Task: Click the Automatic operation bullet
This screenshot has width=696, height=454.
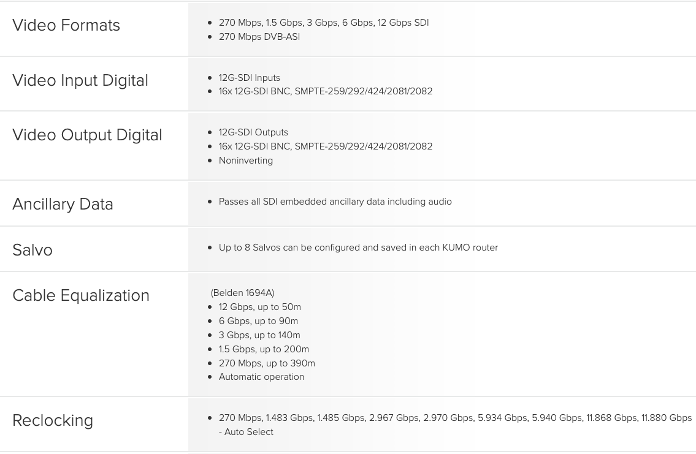Action: tap(261, 377)
